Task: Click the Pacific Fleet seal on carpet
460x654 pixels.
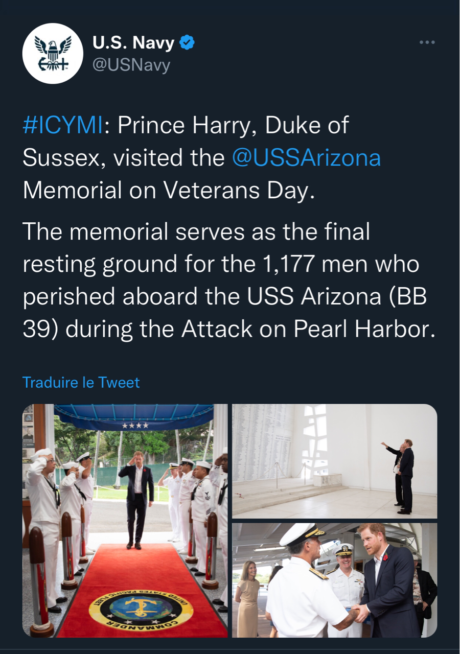Action: (x=141, y=609)
